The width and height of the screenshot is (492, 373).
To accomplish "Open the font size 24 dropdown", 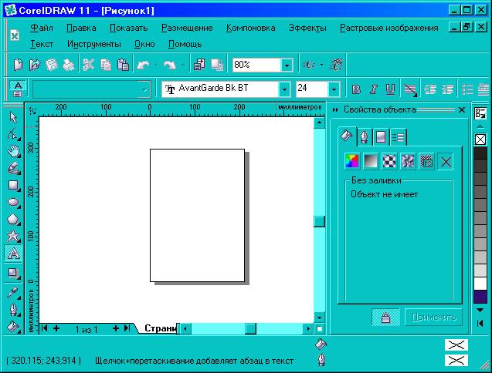I will pos(334,89).
